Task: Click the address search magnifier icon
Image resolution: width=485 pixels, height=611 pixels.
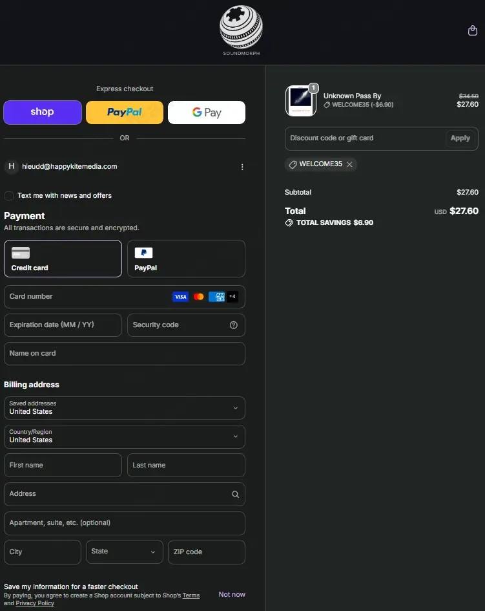Action: 235,494
